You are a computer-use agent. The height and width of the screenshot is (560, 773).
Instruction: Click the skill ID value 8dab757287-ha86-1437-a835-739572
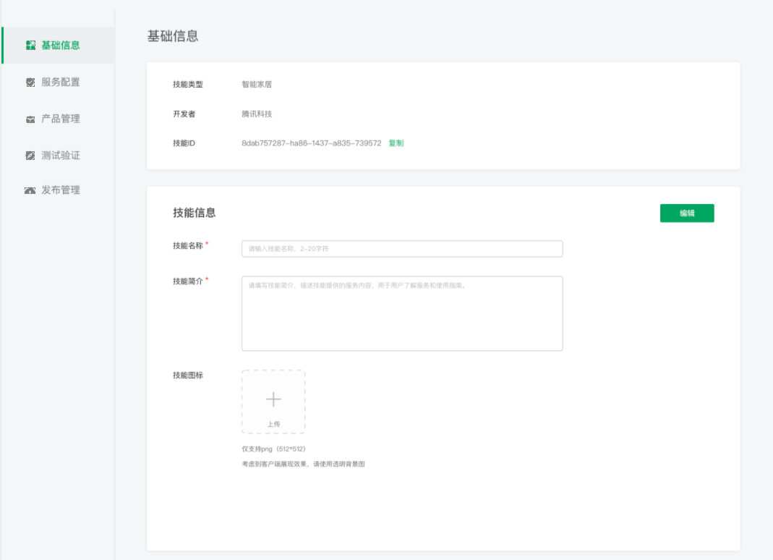tap(311, 143)
